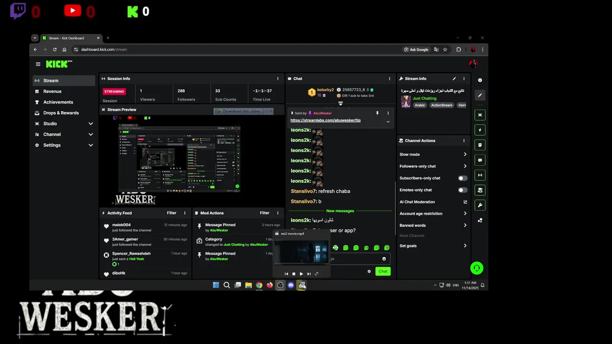The image size is (612, 344).
Task: Select the lightning bolt icon in right sidebar
Action: click(480, 130)
